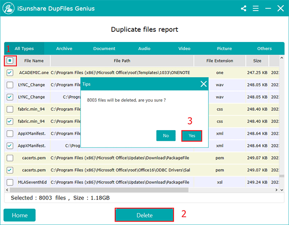
Task: Go back with Home button
Action: 20,215
